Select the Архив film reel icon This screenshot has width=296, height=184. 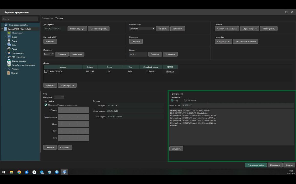click(9, 49)
